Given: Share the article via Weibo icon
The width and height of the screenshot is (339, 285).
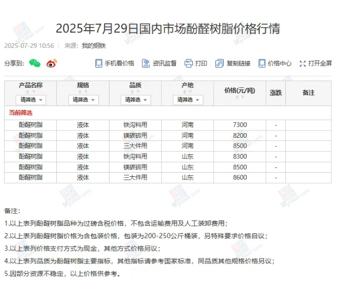Looking at the screenshot, I should pos(51,63).
